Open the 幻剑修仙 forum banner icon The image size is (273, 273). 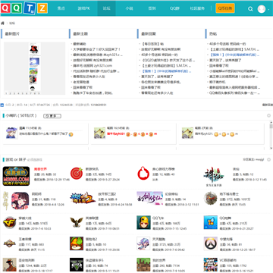[149, 198]
